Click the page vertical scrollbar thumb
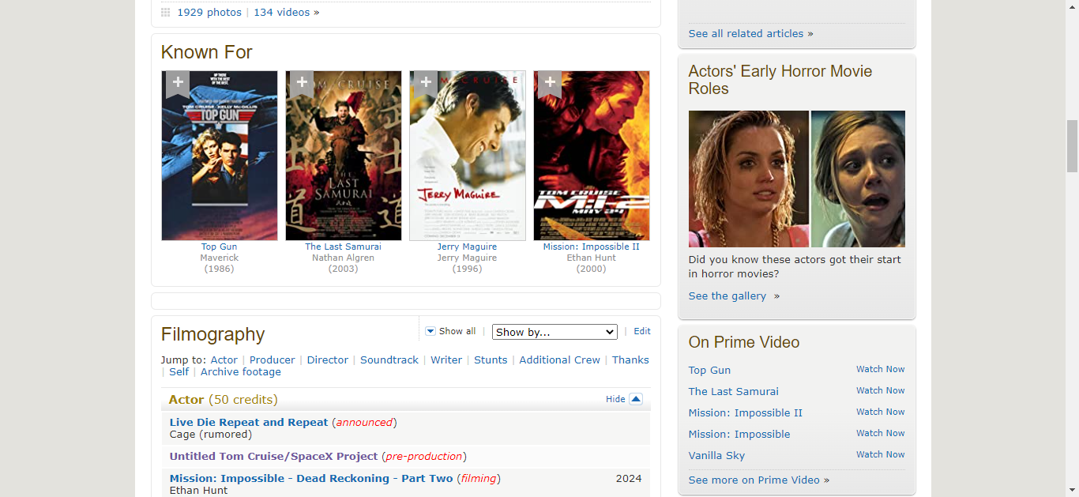The image size is (1079, 497). point(1072,146)
